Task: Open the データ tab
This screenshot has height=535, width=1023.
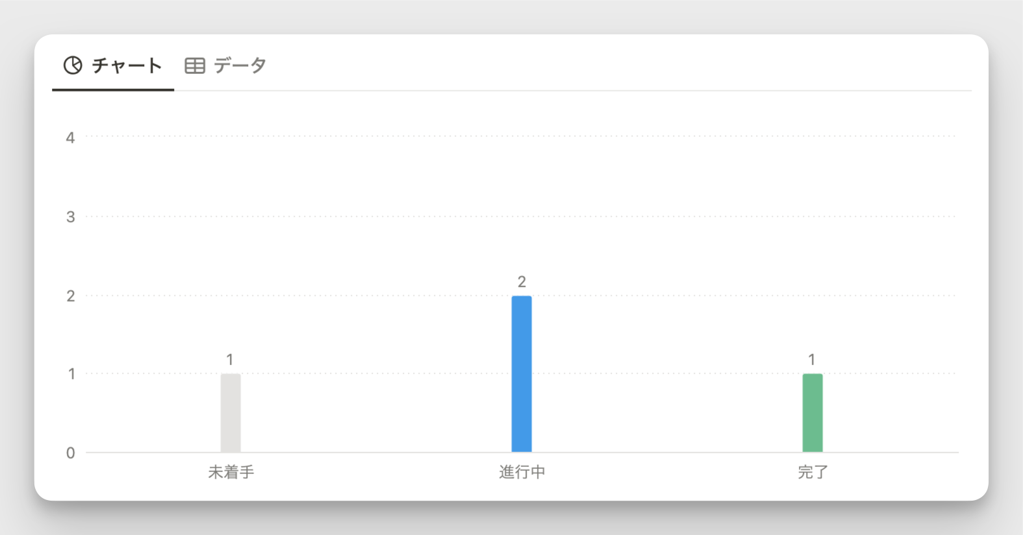Action: (240, 65)
